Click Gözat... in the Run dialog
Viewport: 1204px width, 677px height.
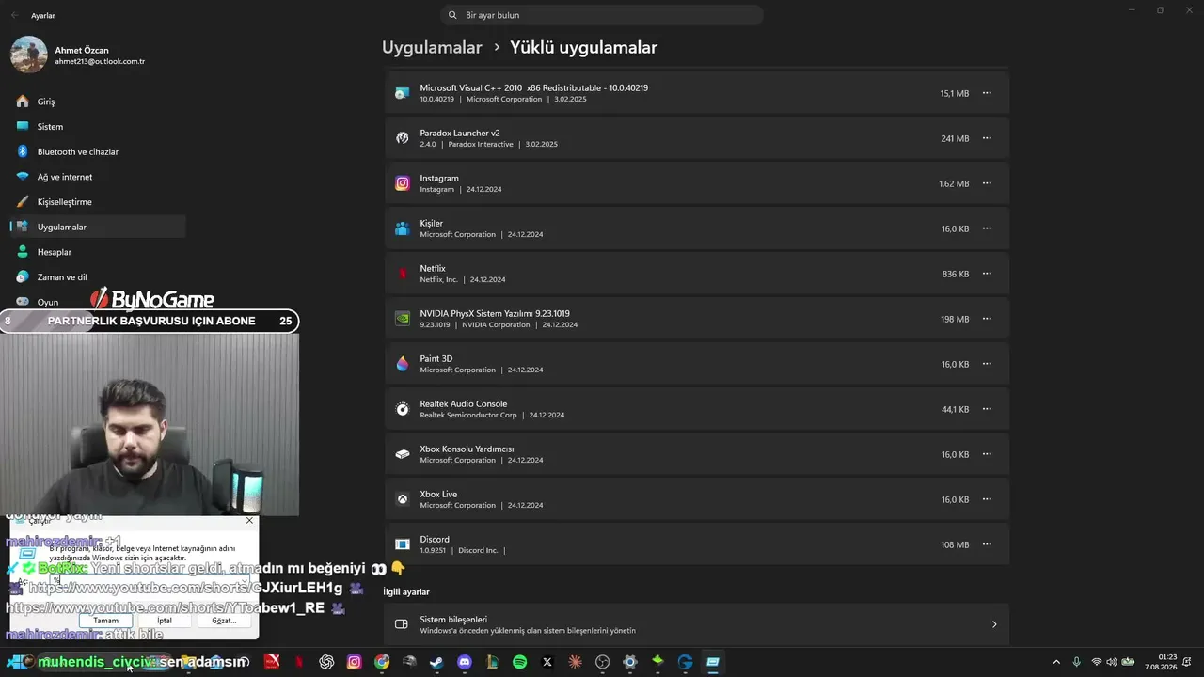(224, 621)
